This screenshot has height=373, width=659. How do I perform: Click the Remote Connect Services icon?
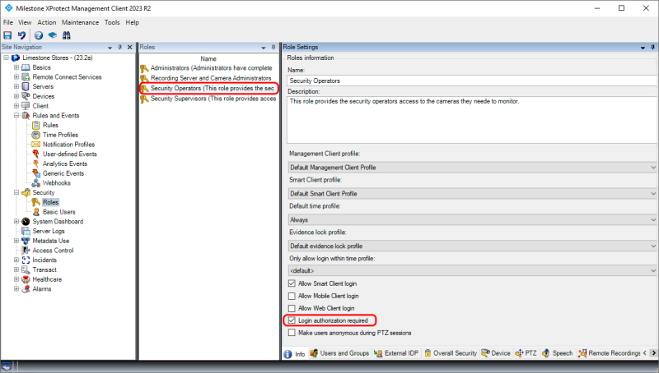tap(26, 77)
